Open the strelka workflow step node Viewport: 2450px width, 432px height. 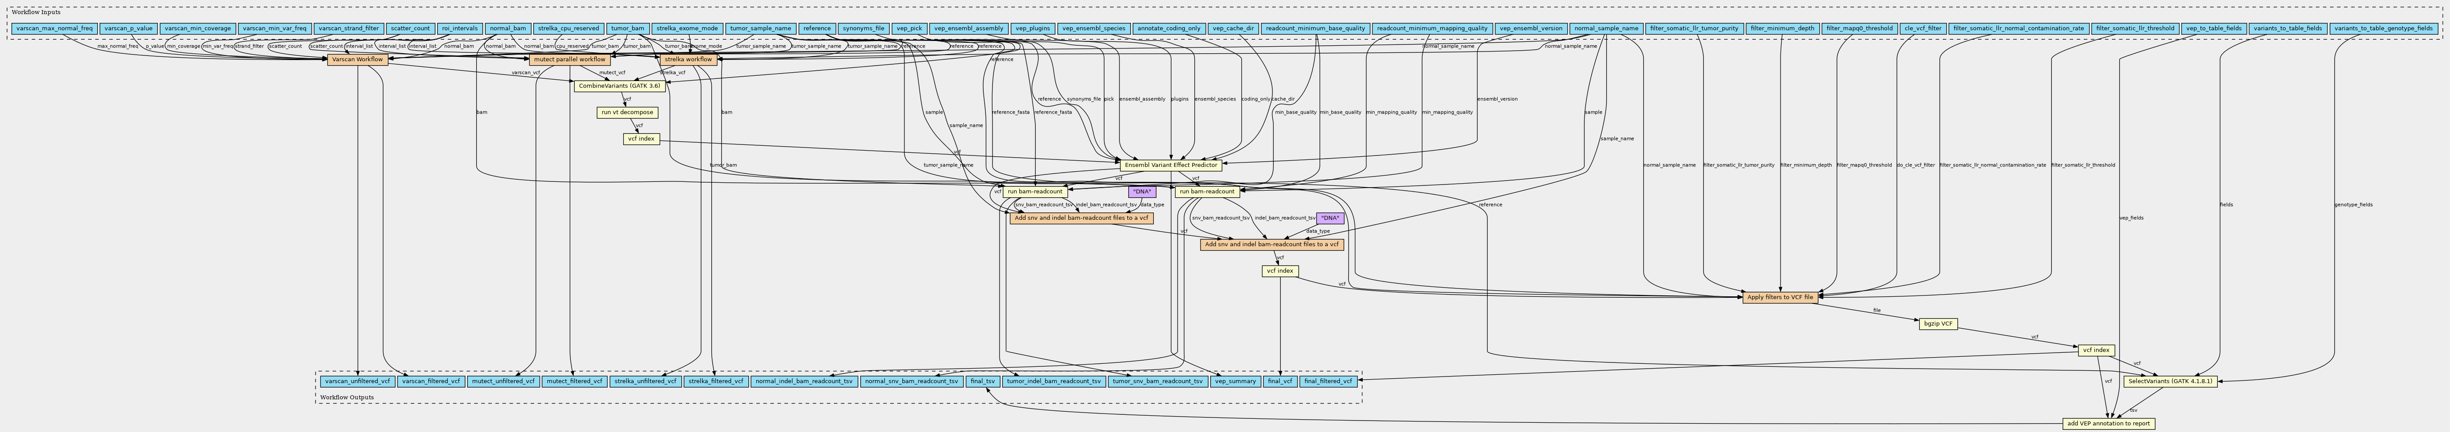tap(688, 60)
